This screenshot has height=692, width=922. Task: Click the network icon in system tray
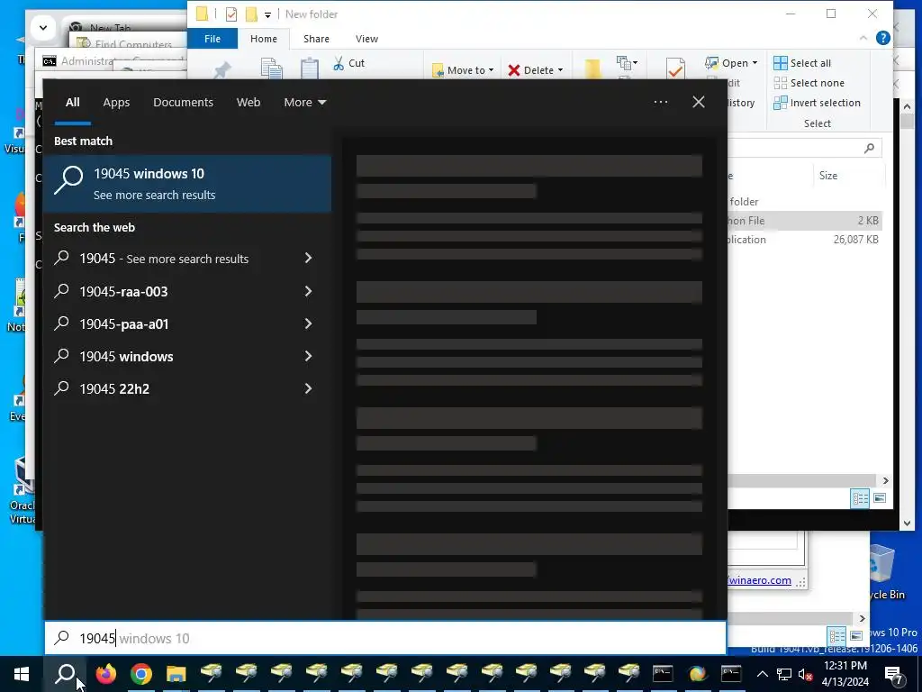[x=784, y=674]
